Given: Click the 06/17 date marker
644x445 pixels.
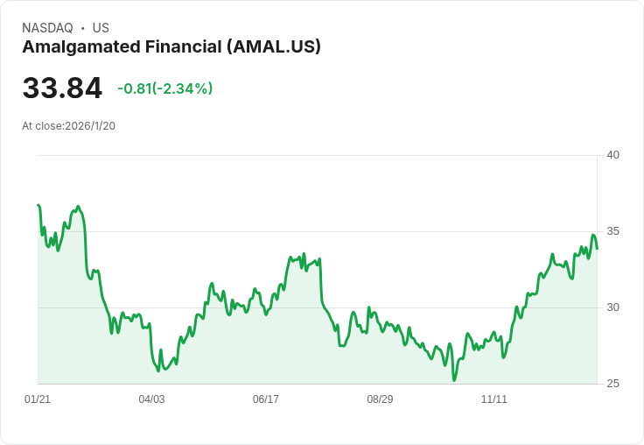Looking at the screenshot, I should click(x=266, y=399).
